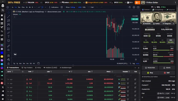178x101 pixels.
Task: Open the Discord link in sidebar
Action: pyautogui.click(x=3, y=95)
